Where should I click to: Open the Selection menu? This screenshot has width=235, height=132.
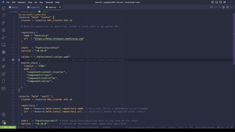[x=22, y=2]
